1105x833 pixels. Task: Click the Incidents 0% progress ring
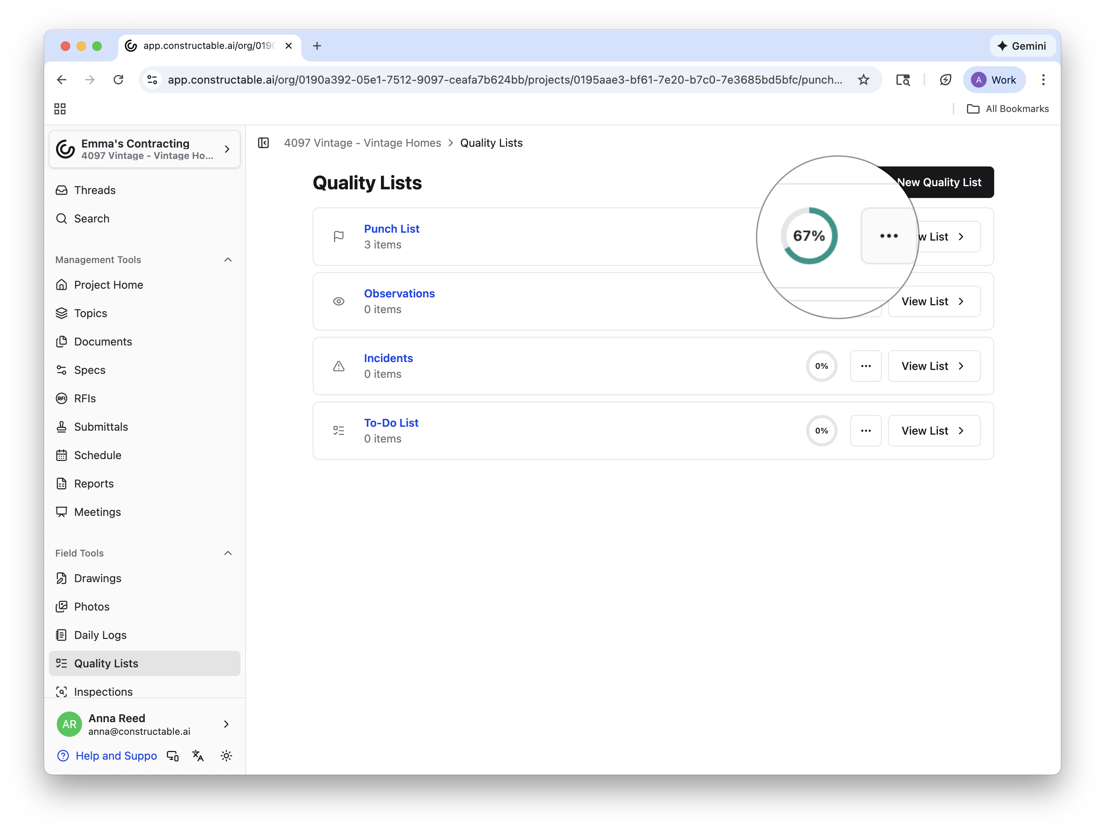tap(821, 366)
